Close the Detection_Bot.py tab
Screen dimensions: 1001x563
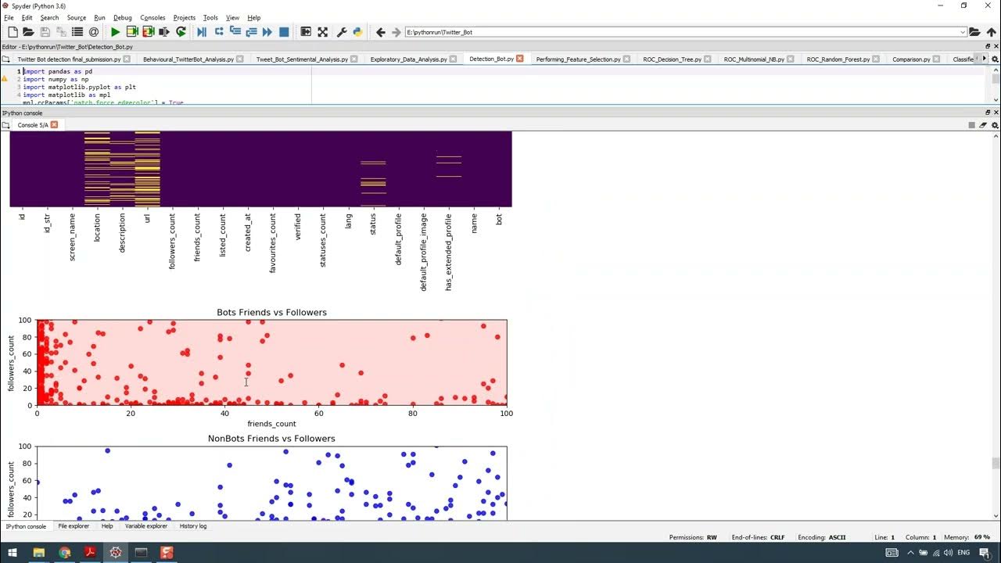(519, 59)
